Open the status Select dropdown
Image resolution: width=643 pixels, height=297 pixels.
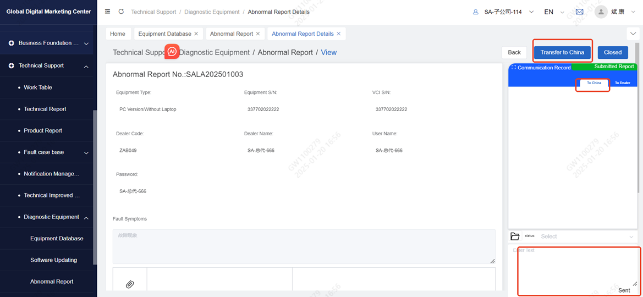[x=586, y=237]
